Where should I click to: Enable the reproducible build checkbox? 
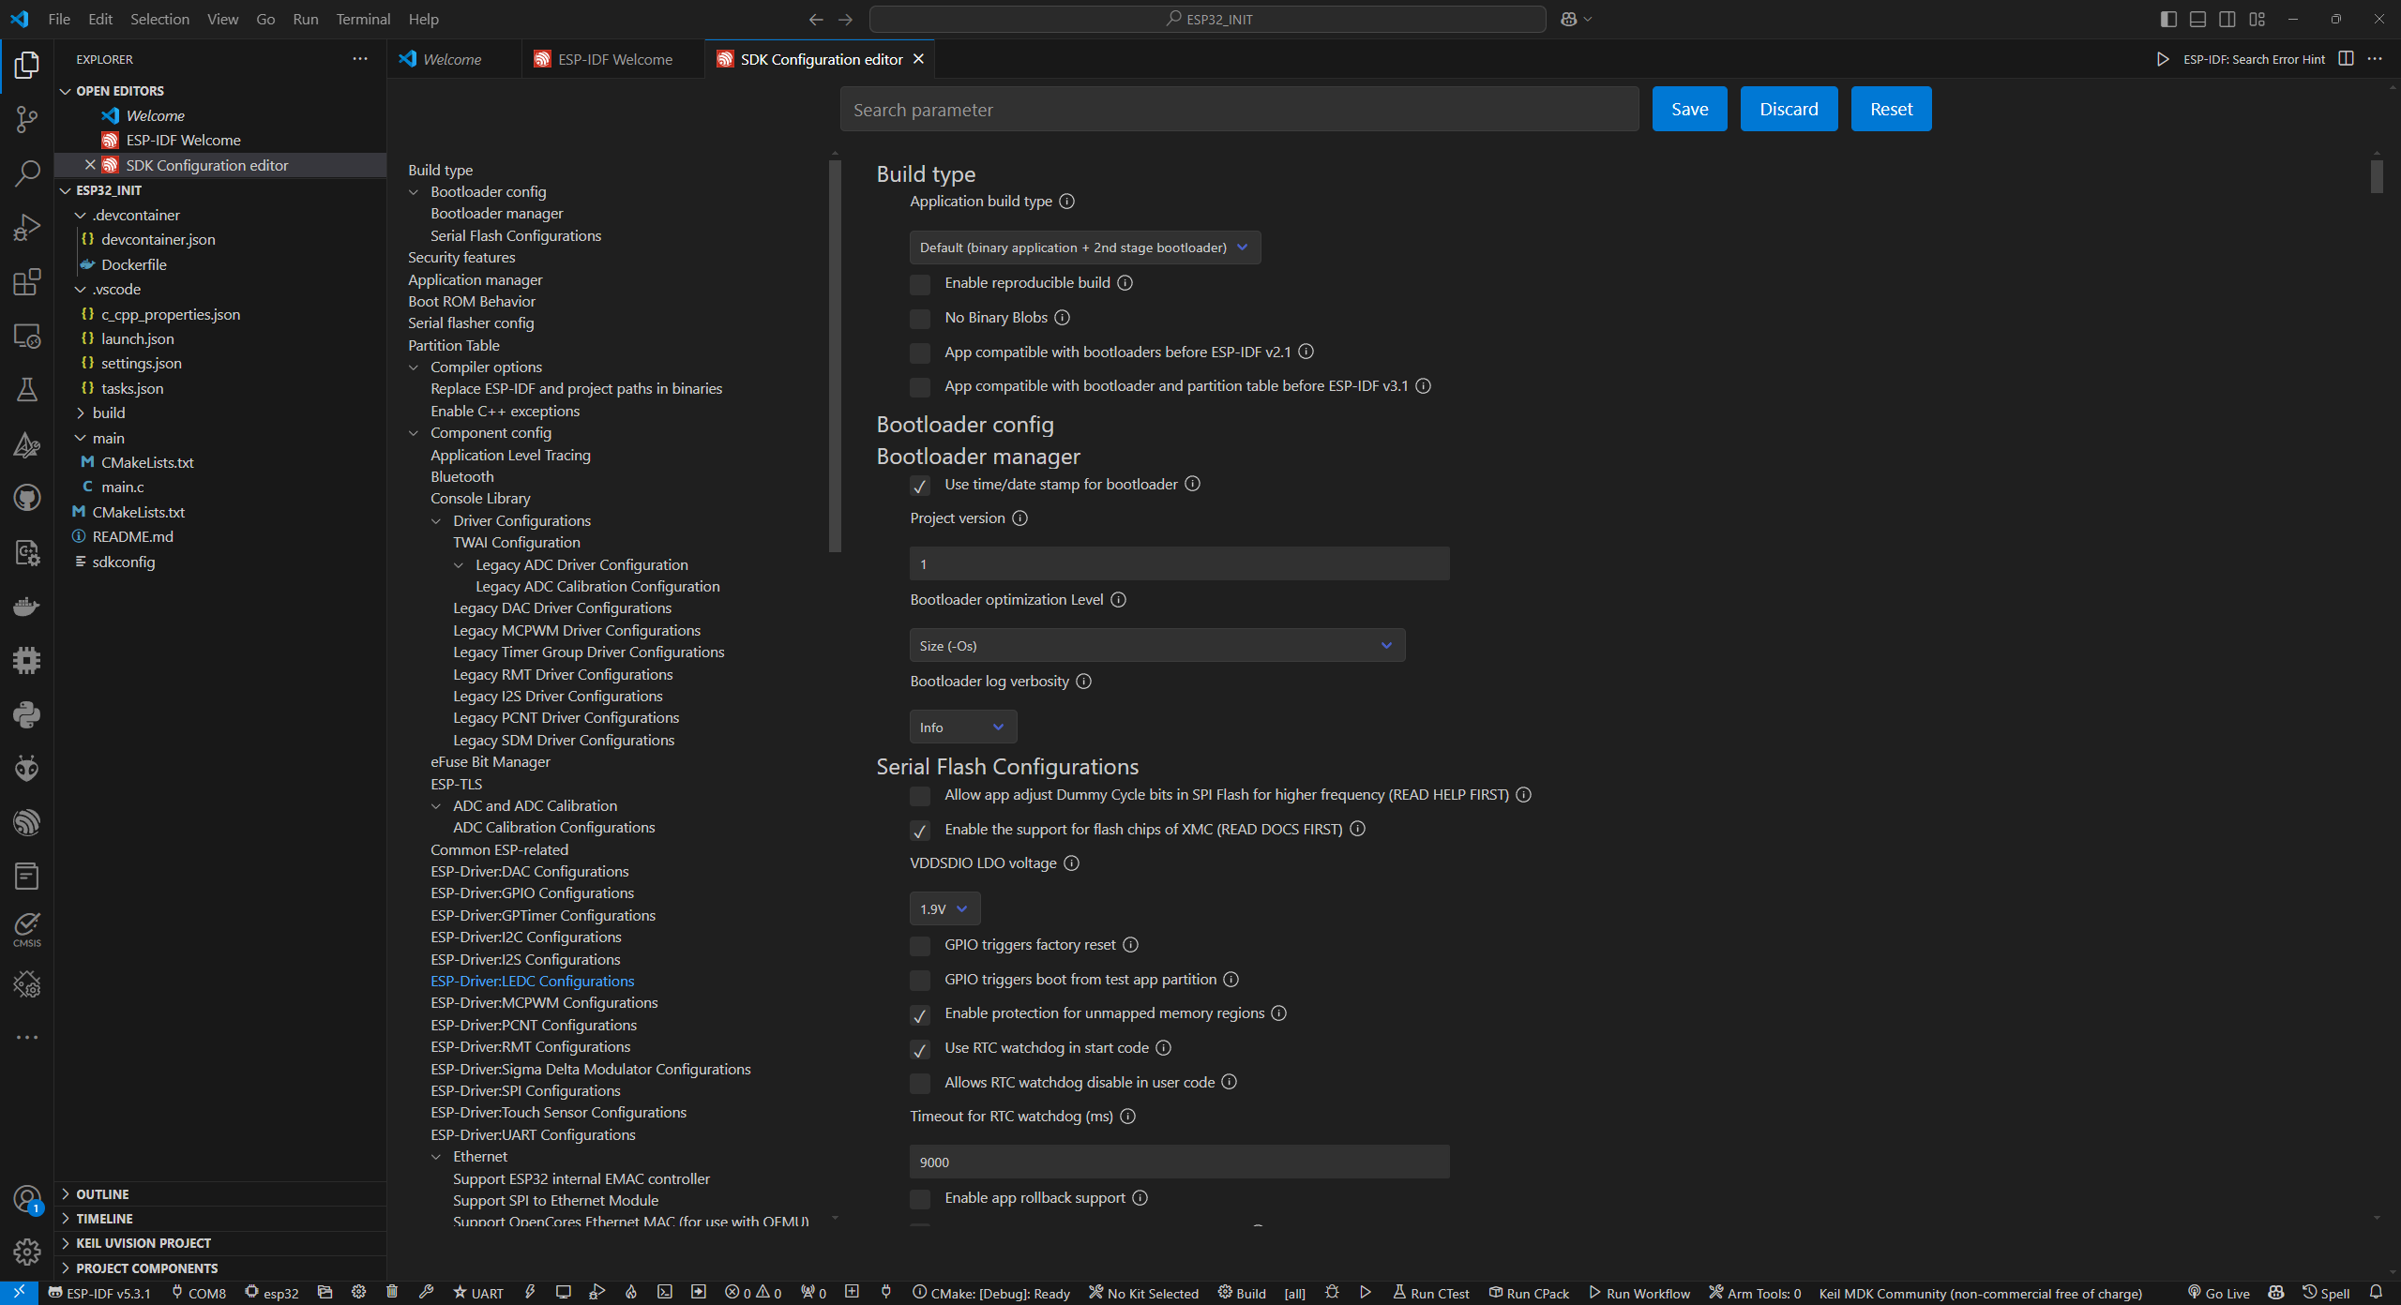click(920, 284)
